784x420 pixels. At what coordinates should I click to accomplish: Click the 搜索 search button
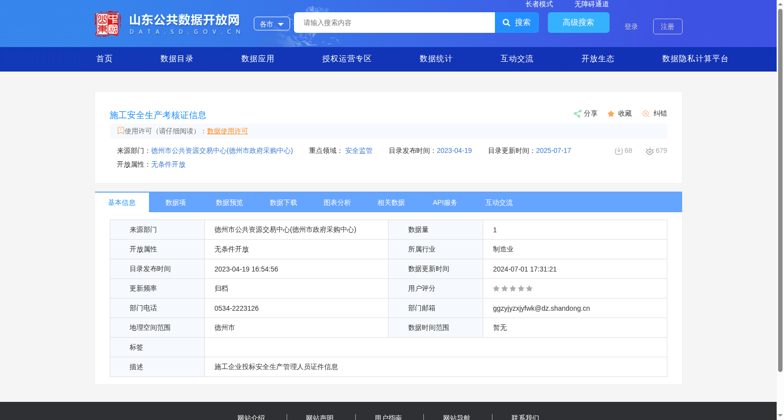click(x=517, y=23)
